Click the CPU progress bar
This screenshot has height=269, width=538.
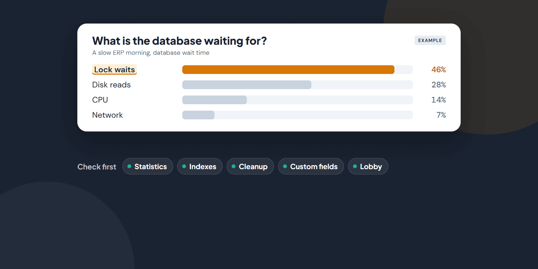pyautogui.click(x=298, y=100)
